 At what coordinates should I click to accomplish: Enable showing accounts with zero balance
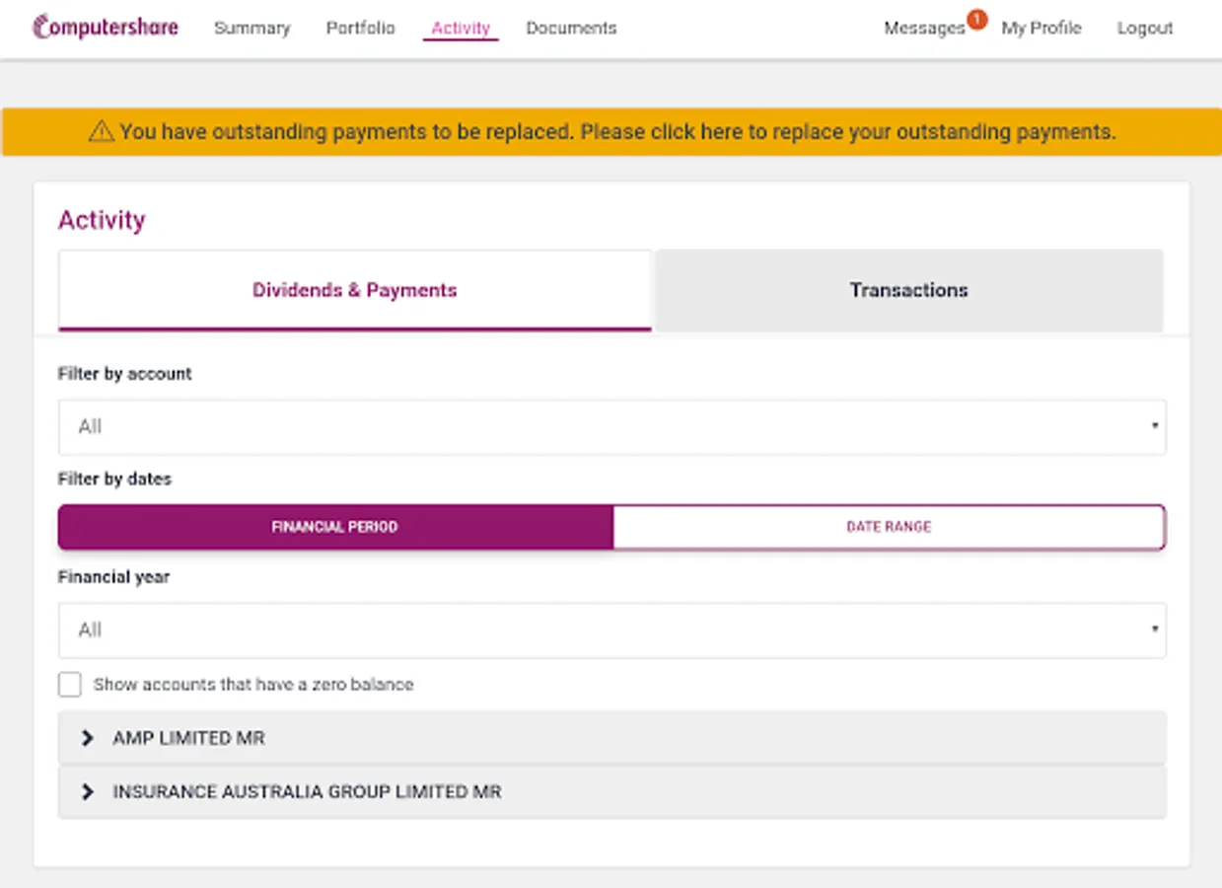pyautogui.click(x=69, y=684)
